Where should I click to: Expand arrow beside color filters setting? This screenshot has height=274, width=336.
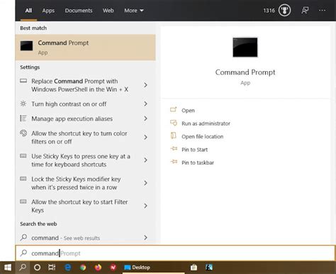tap(145, 137)
